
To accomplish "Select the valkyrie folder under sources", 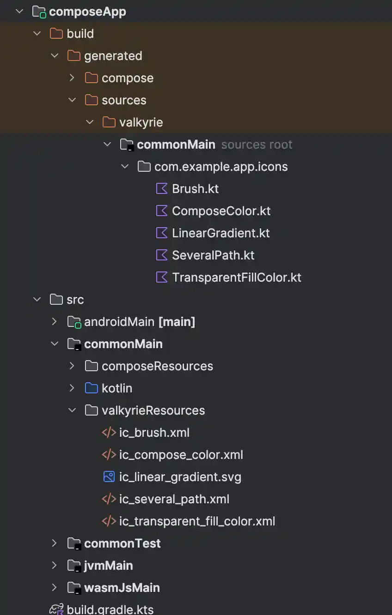I will pyautogui.click(x=141, y=122).
